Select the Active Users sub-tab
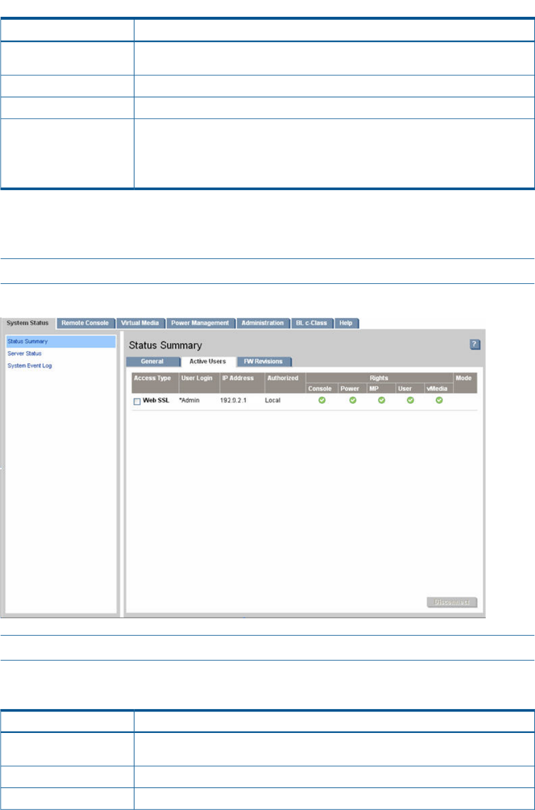The image size is (535, 810). pyautogui.click(x=208, y=362)
